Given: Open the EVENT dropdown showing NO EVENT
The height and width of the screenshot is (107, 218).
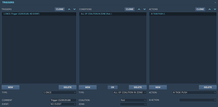Looking at the screenshot, I should click(x=63, y=104).
